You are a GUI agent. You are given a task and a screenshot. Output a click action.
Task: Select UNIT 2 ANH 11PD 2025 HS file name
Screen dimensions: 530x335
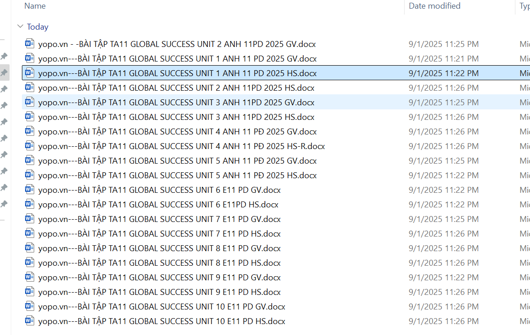pos(176,88)
